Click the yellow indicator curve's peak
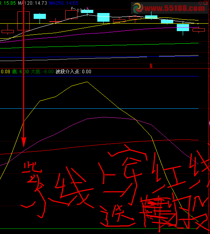210x234 pixels. click(87, 82)
